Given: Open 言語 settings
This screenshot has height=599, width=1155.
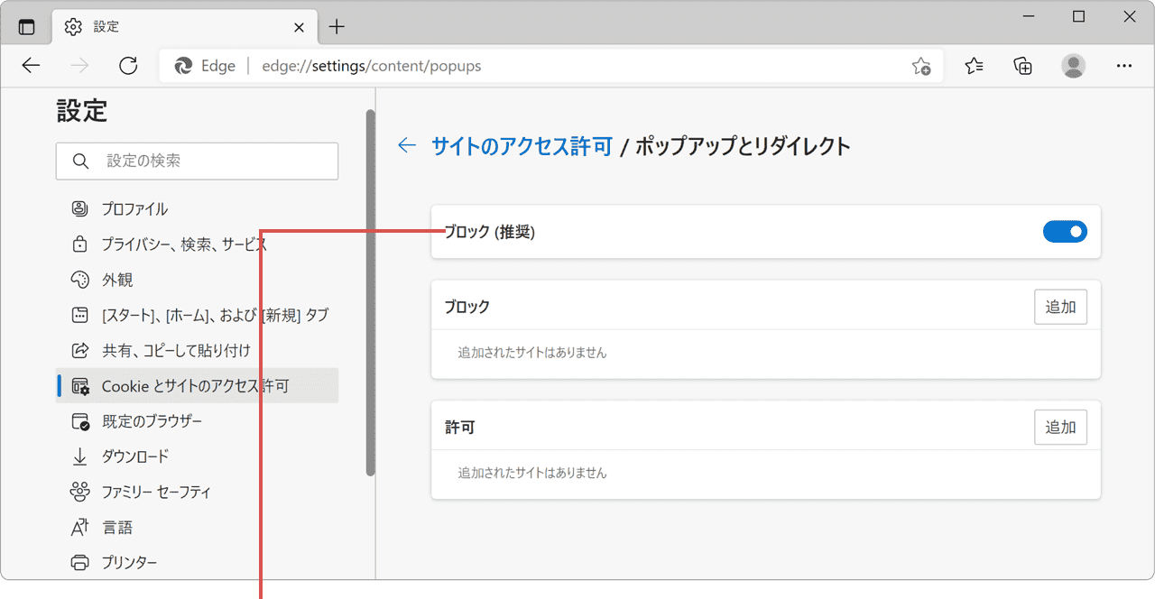Looking at the screenshot, I should pyautogui.click(x=197, y=527).
